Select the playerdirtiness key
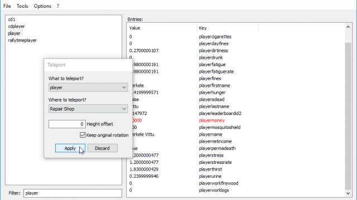Image resolution: width=357 pixels, height=200 pixels. pos(213,51)
